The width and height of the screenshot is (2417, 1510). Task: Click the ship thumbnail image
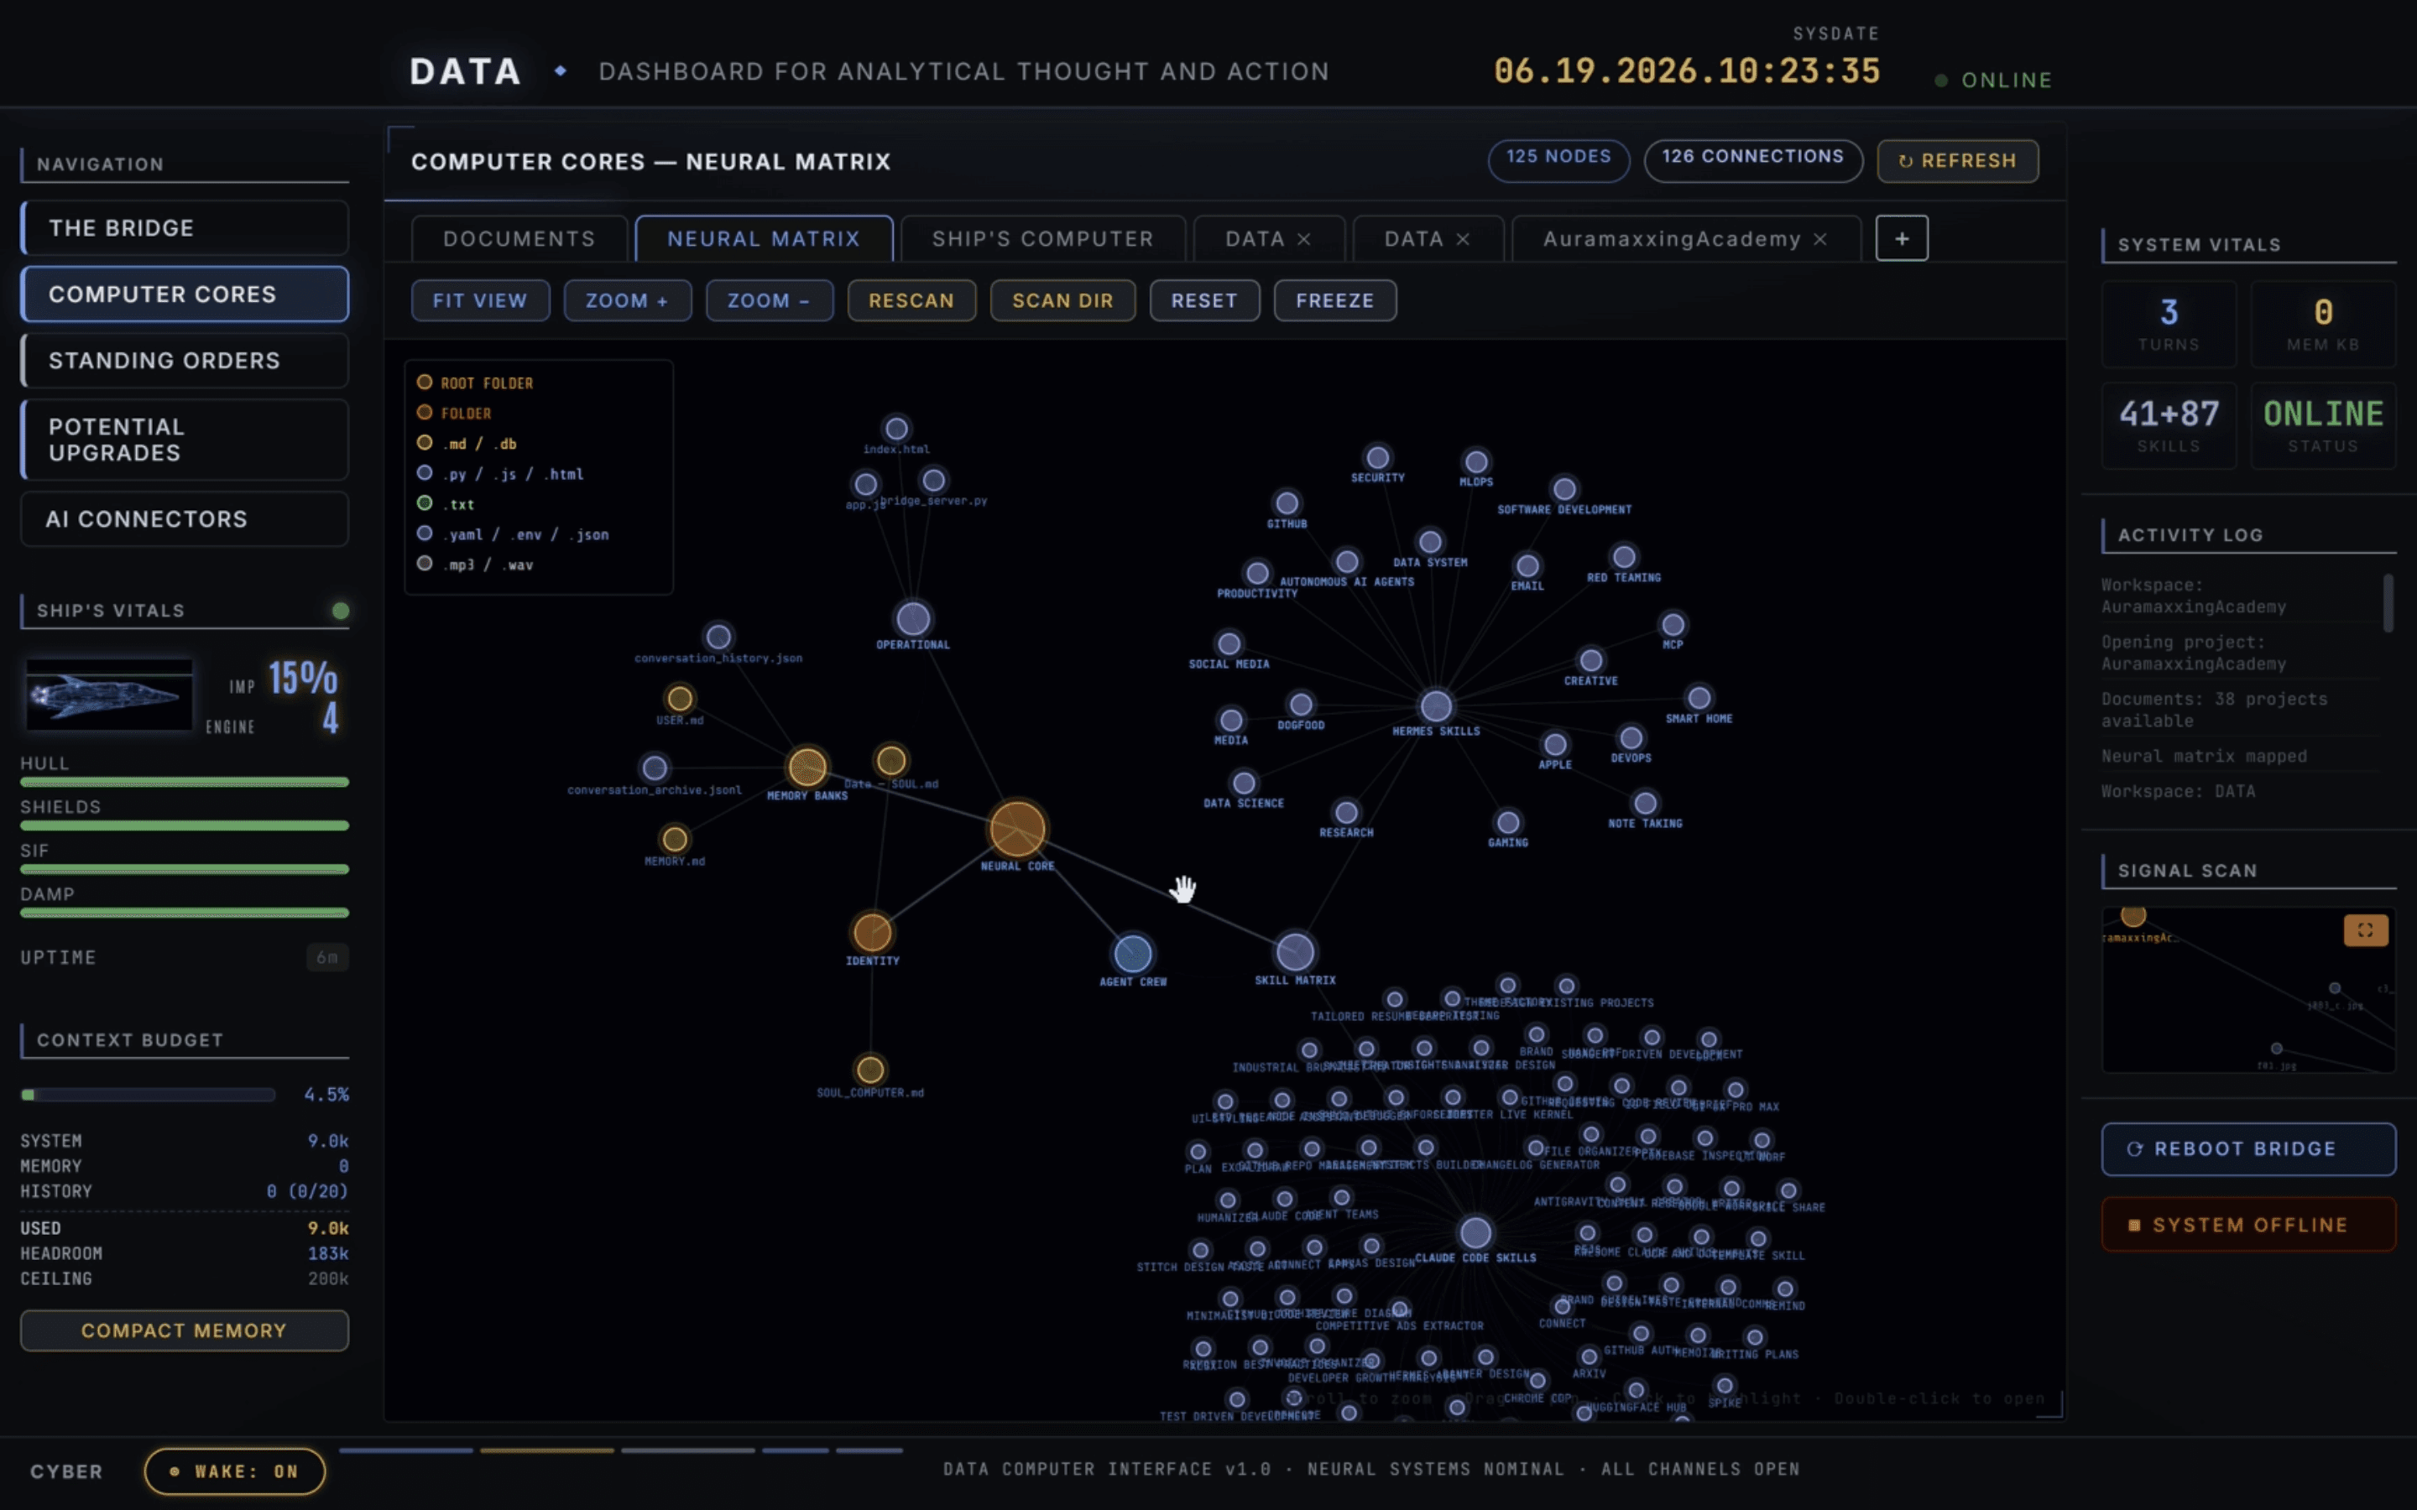(109, 695)
